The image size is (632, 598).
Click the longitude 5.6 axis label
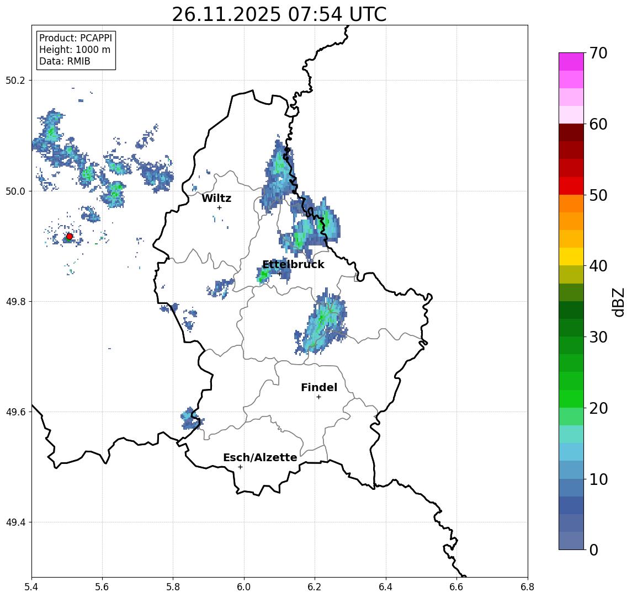point(102,587)
